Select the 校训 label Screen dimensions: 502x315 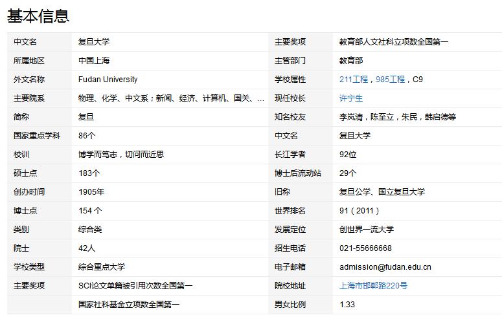(x=21, y=155)
